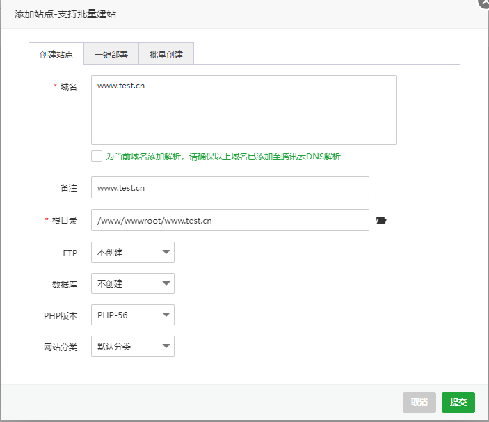Switch to the 一键部署 tab
The height and width of the screenshot is (422, 489).
coord(111,54)
